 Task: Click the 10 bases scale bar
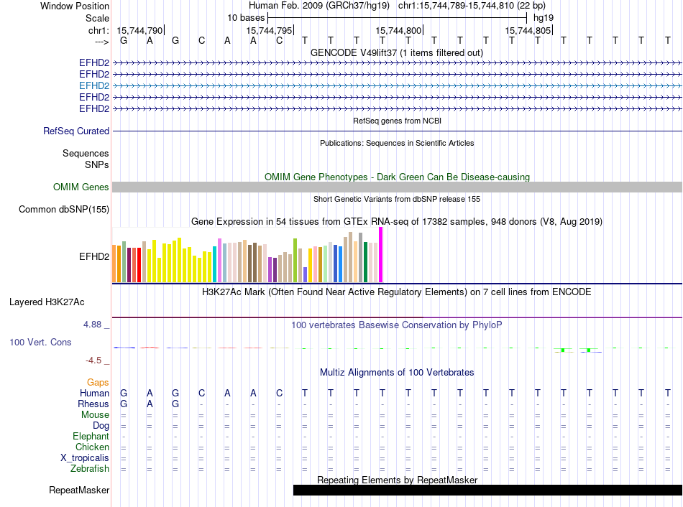pyautogui.click(x=397, y=17)
